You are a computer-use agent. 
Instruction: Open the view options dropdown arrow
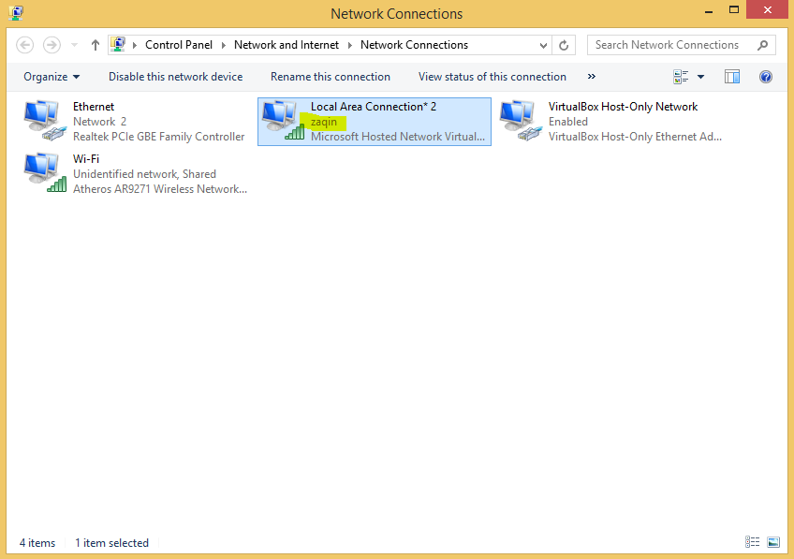[700, 77]
